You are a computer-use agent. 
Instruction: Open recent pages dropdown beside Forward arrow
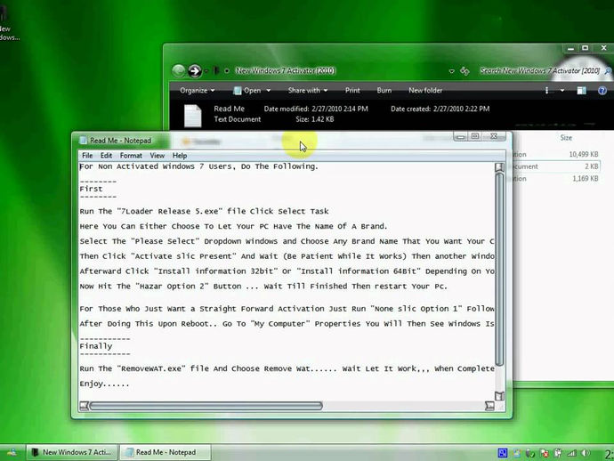click(x=206, y=71)
